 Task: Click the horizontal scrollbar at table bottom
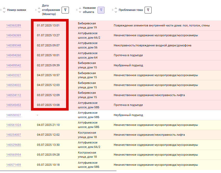point(58,171)
